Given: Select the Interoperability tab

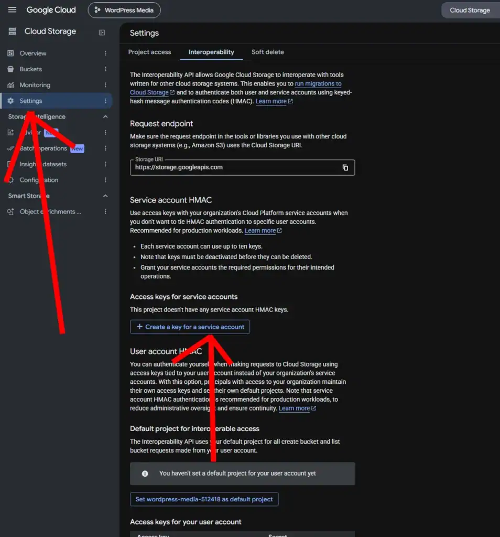Looking at the screenshot, I should tap(211, 52).
